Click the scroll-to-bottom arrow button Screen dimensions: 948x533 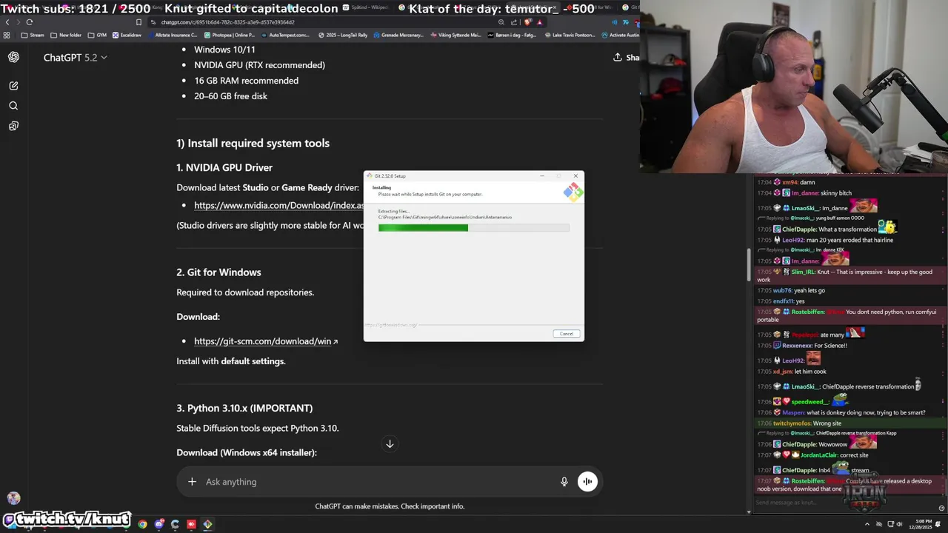point(390,444)
